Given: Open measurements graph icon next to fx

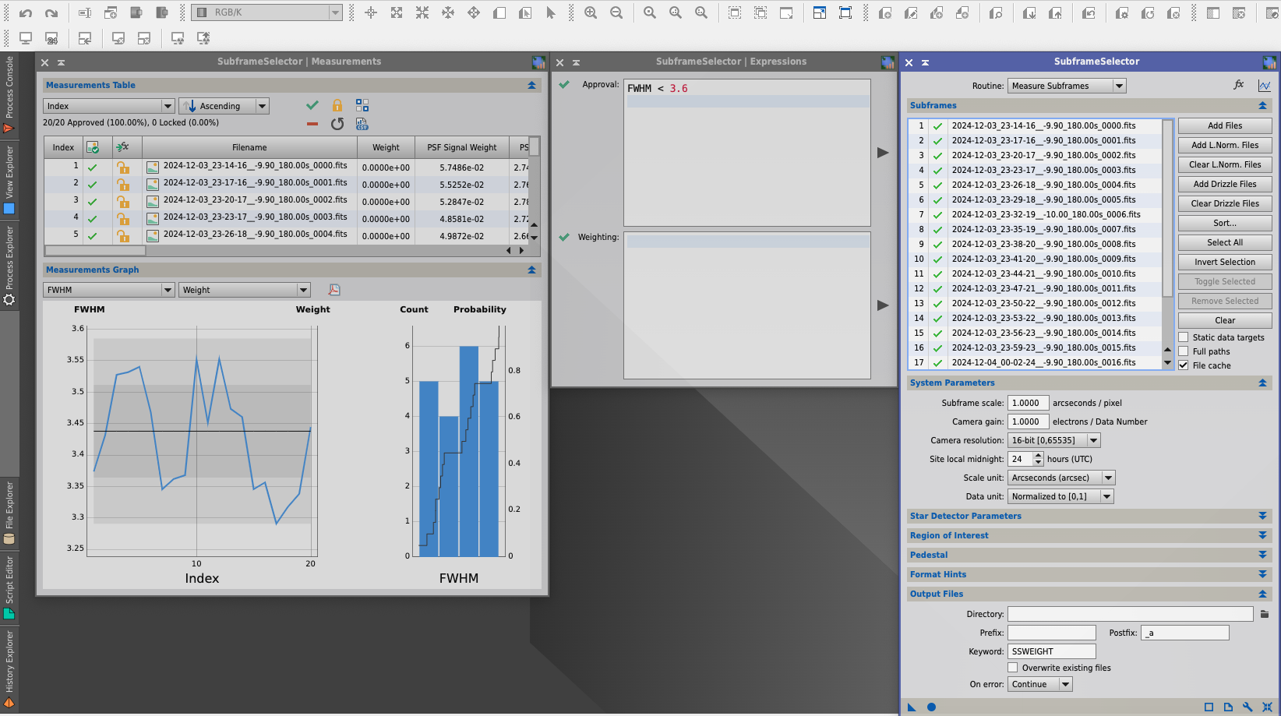Looking at the screenshot, I should [1264, 86].
